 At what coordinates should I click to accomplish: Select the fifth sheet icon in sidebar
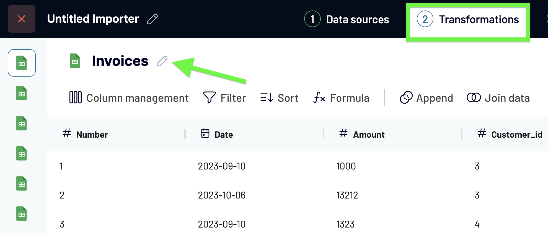[22, 184]
